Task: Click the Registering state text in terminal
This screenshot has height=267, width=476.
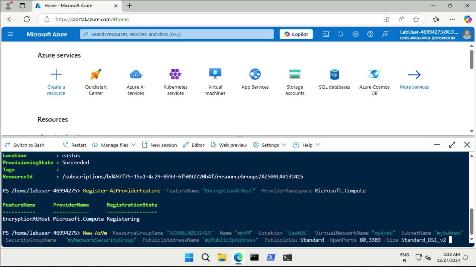Action: 123,219
